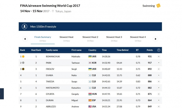
Task: Click the plus icon in the table header
Action: pyautogui.click(x=159, y=50)
